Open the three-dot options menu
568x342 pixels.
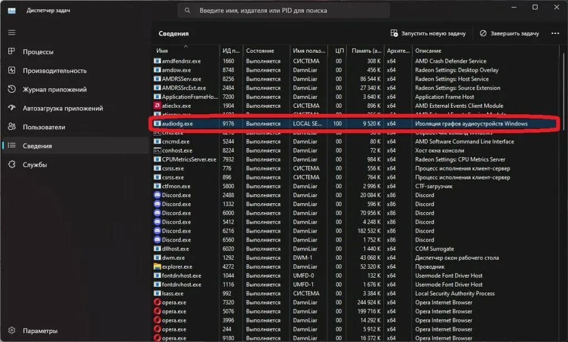(556, 33)
